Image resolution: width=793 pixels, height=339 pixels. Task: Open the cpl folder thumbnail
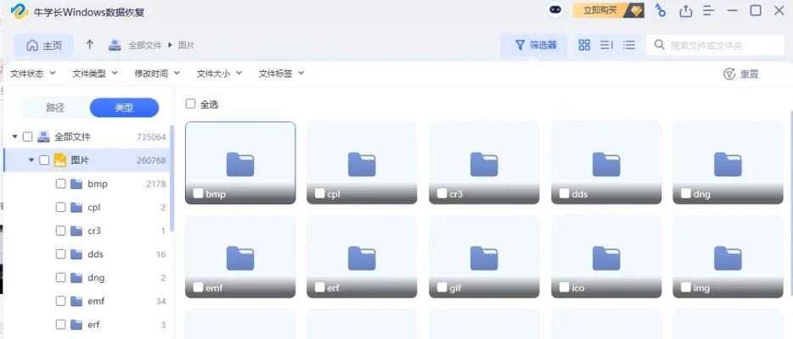[x=362, y=163]
